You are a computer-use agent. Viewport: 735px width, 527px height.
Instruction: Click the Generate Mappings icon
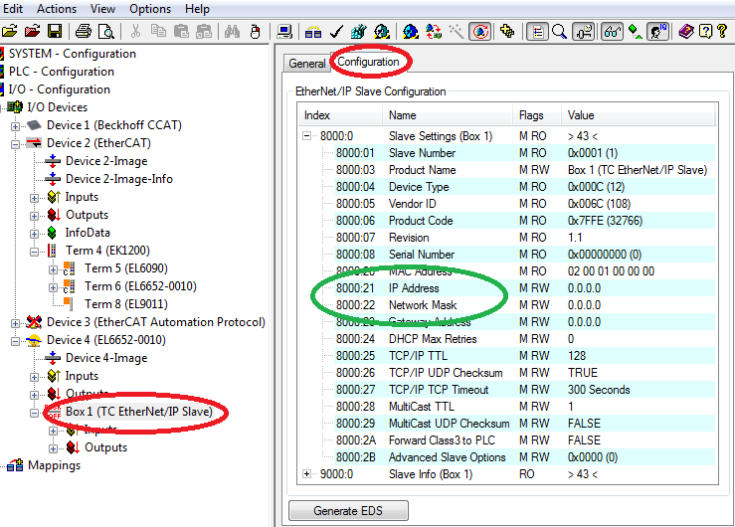(x=313, y=32)
